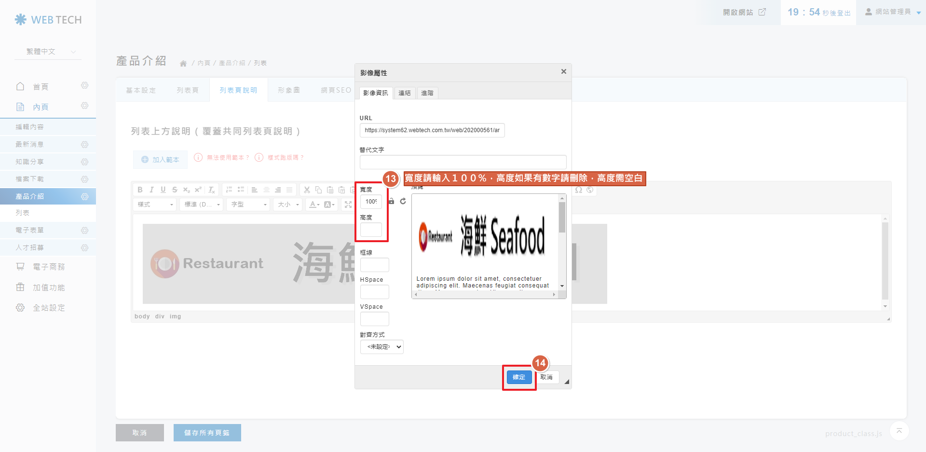
Task: Click the 儲存所有頁籤 save button
Action: [207, 433]
